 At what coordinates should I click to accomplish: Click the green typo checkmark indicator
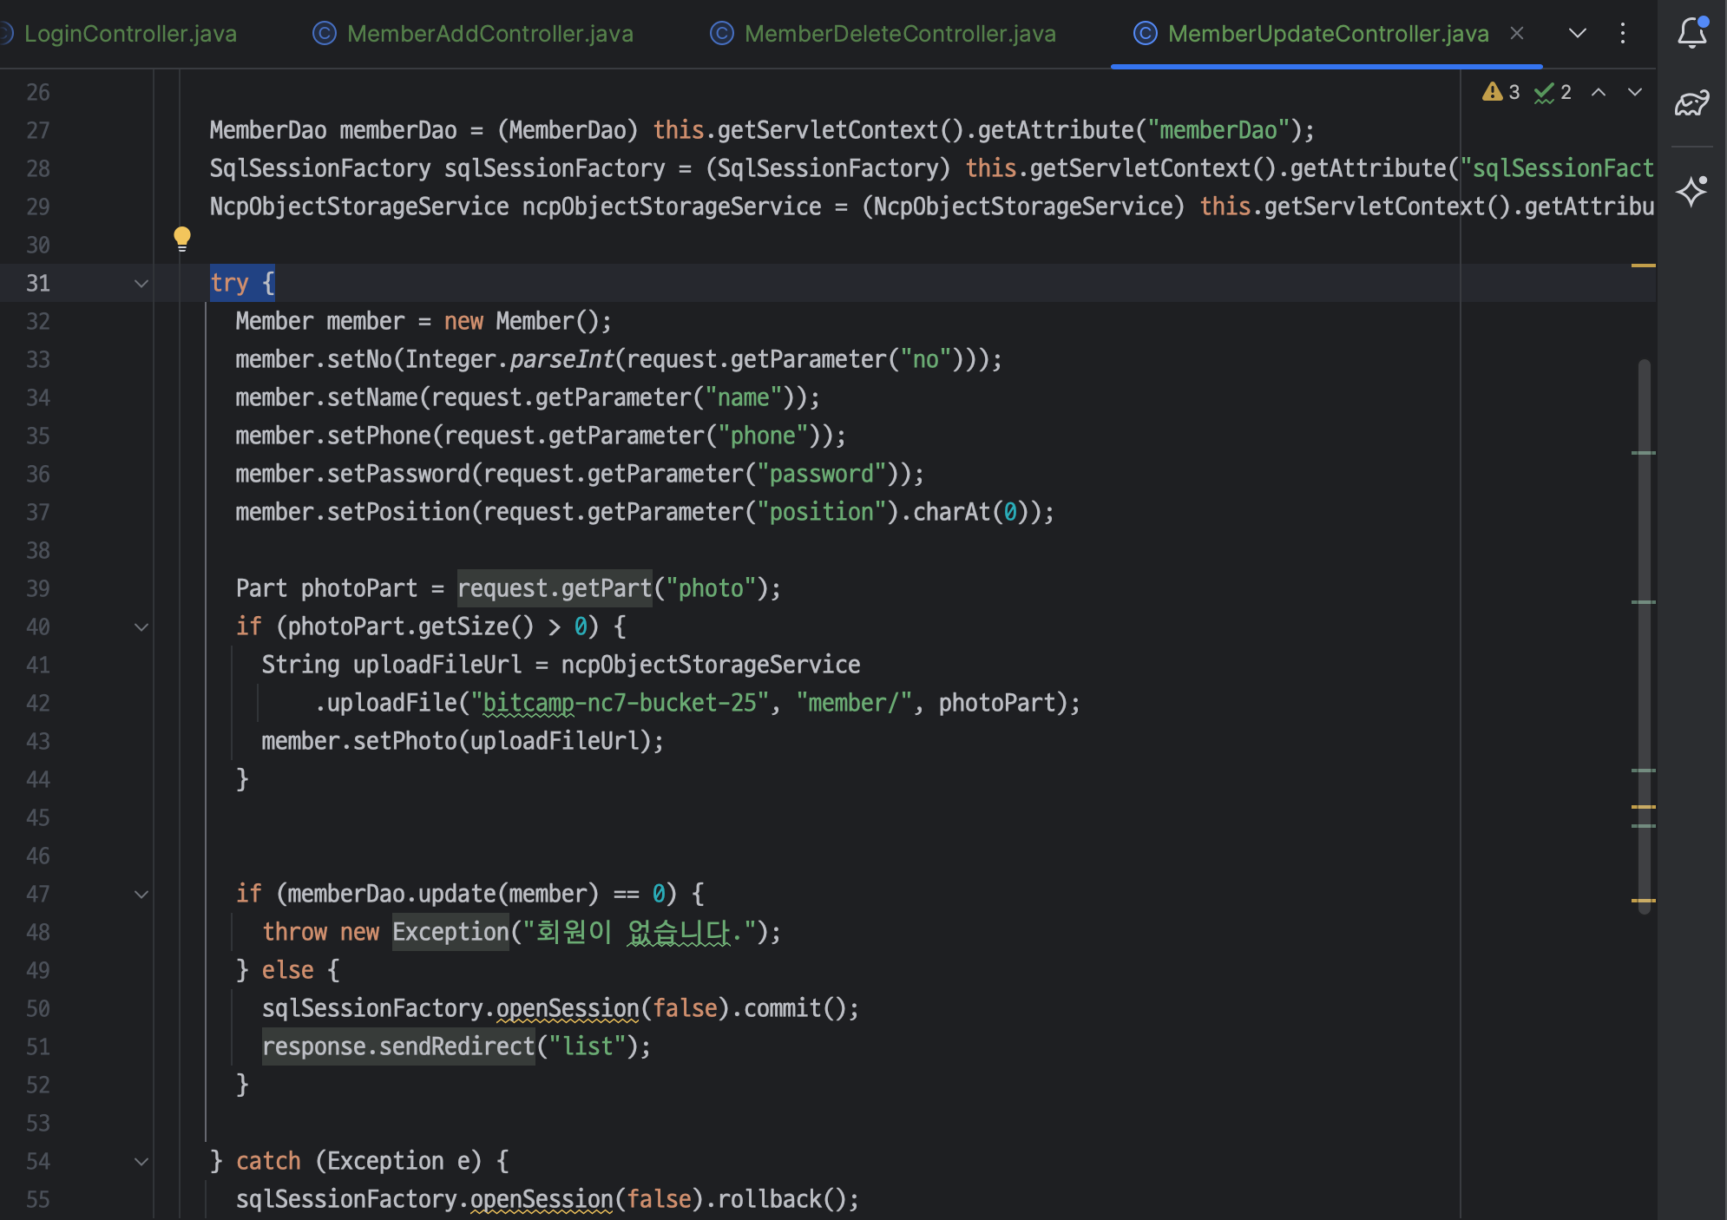coord(1553,92)
